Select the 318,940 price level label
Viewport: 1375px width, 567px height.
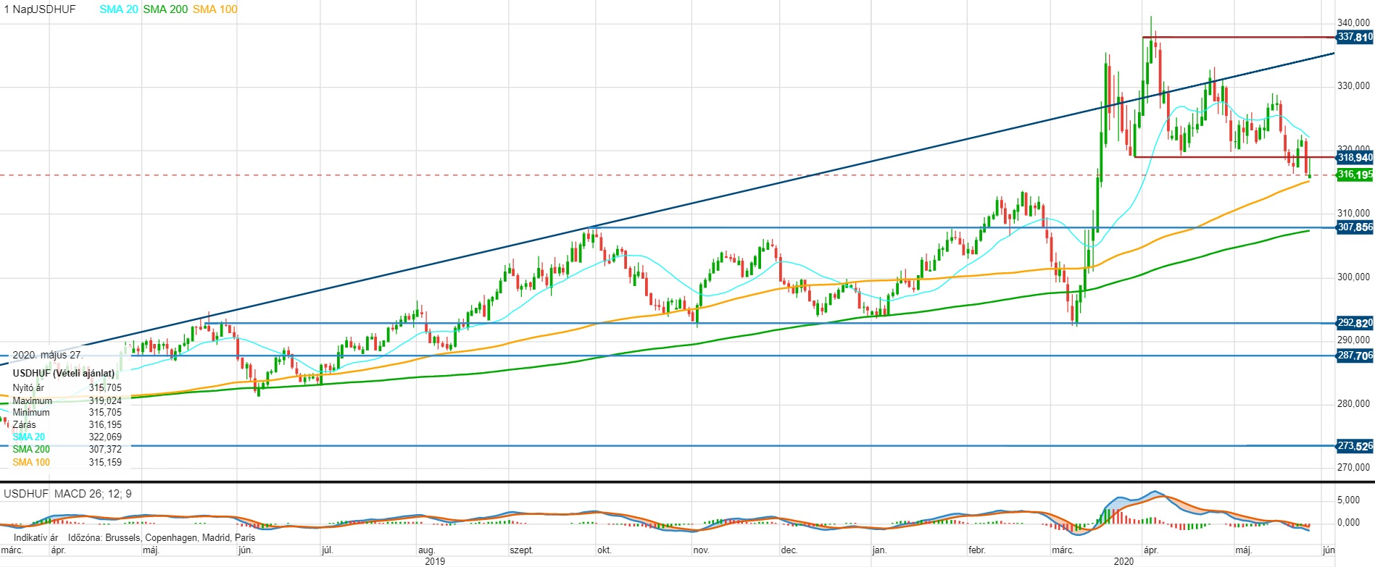[x=1355, y=157]
